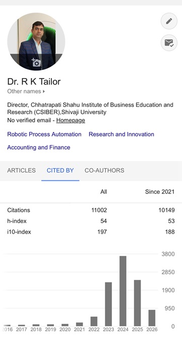This screenshot has height=342, width=182.
Task: Open Robotic Process Automation interest
Action: [44, 134]
